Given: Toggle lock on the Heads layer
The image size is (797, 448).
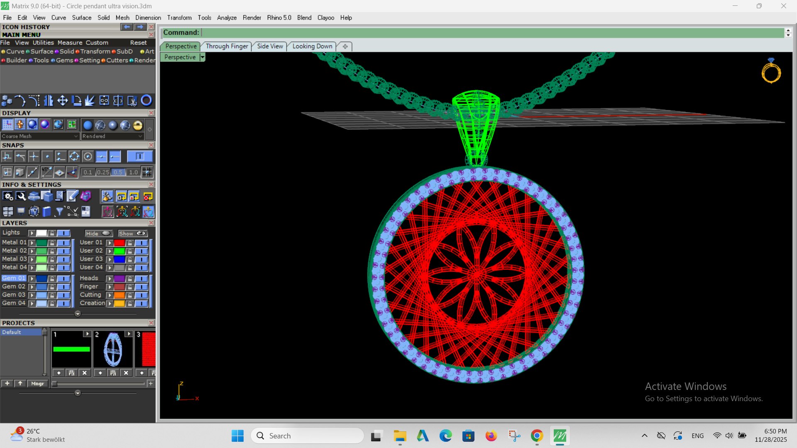Looking at the screenshot, I should point(130,278).
